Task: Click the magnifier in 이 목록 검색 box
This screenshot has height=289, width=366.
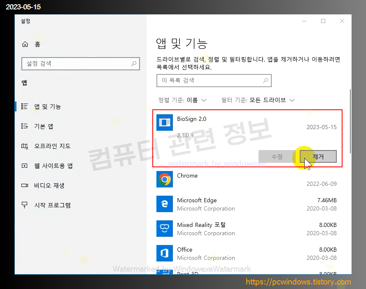Action: (x=266, y=81)
